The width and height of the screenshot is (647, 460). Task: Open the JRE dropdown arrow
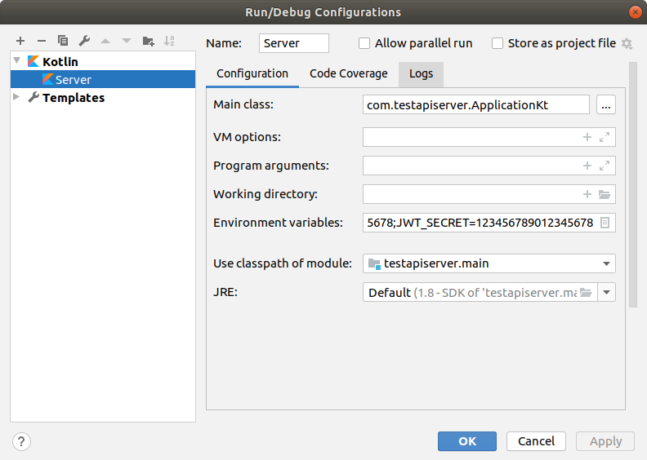(606, 292)
